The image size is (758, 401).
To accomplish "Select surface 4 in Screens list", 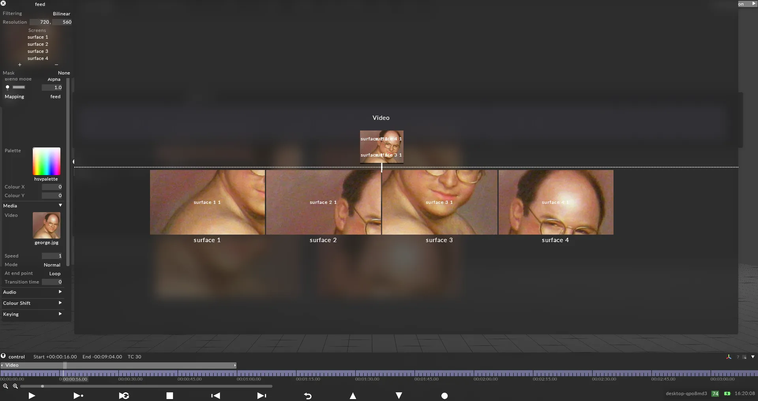I will coord(38,58).
